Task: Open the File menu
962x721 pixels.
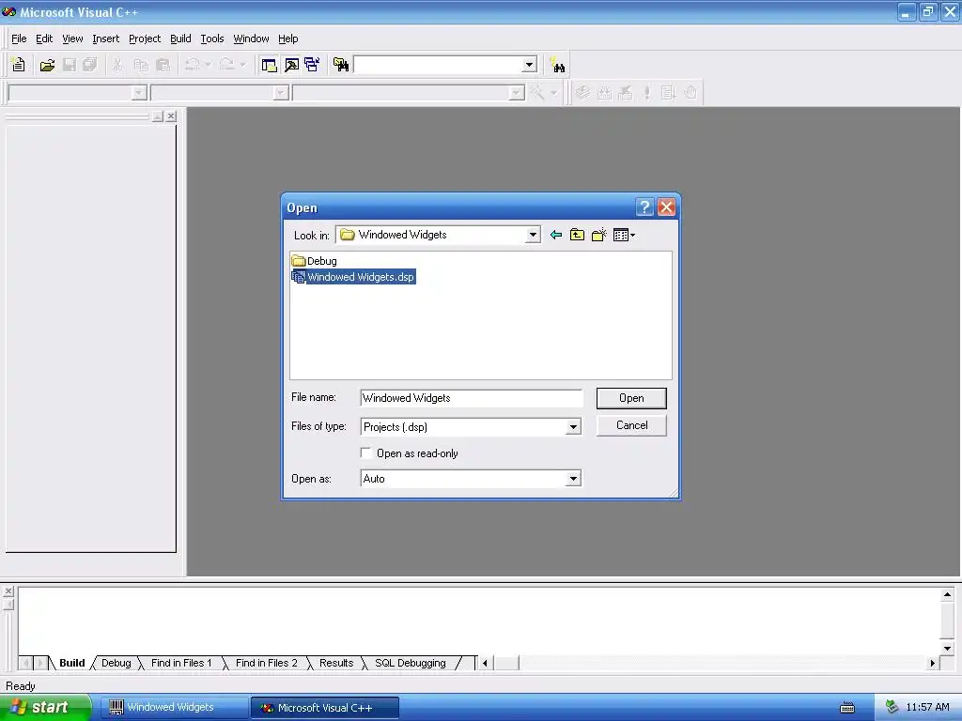Action: point(19,38)
